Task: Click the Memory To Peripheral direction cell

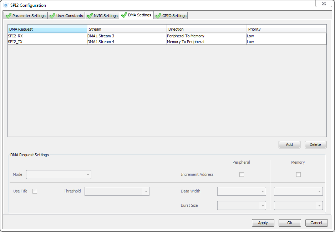Action: [206, 42]
